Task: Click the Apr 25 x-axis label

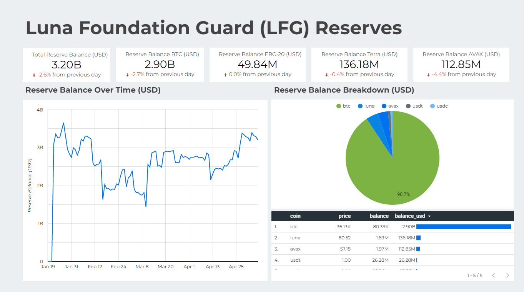Action: [236, 267]
